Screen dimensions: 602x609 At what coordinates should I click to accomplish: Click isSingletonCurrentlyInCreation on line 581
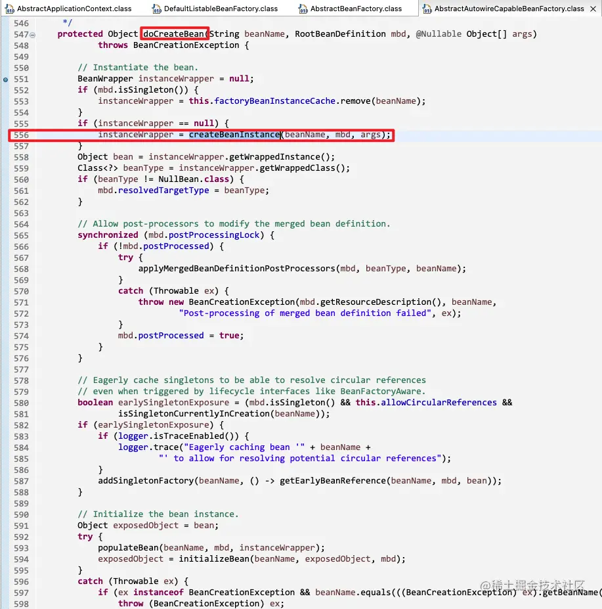coord(194,414)
